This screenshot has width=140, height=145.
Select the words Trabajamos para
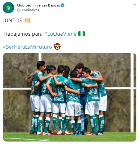coord(23,34)
